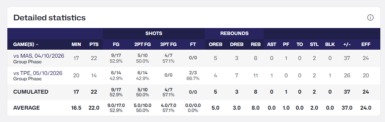Click the FT column header
This screenshot has height=122, width=385.
193,44
